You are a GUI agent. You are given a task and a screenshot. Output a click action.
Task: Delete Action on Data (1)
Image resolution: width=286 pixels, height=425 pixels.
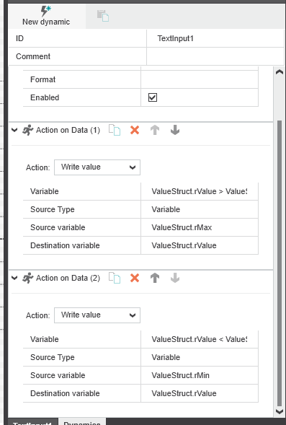[135, 130]
